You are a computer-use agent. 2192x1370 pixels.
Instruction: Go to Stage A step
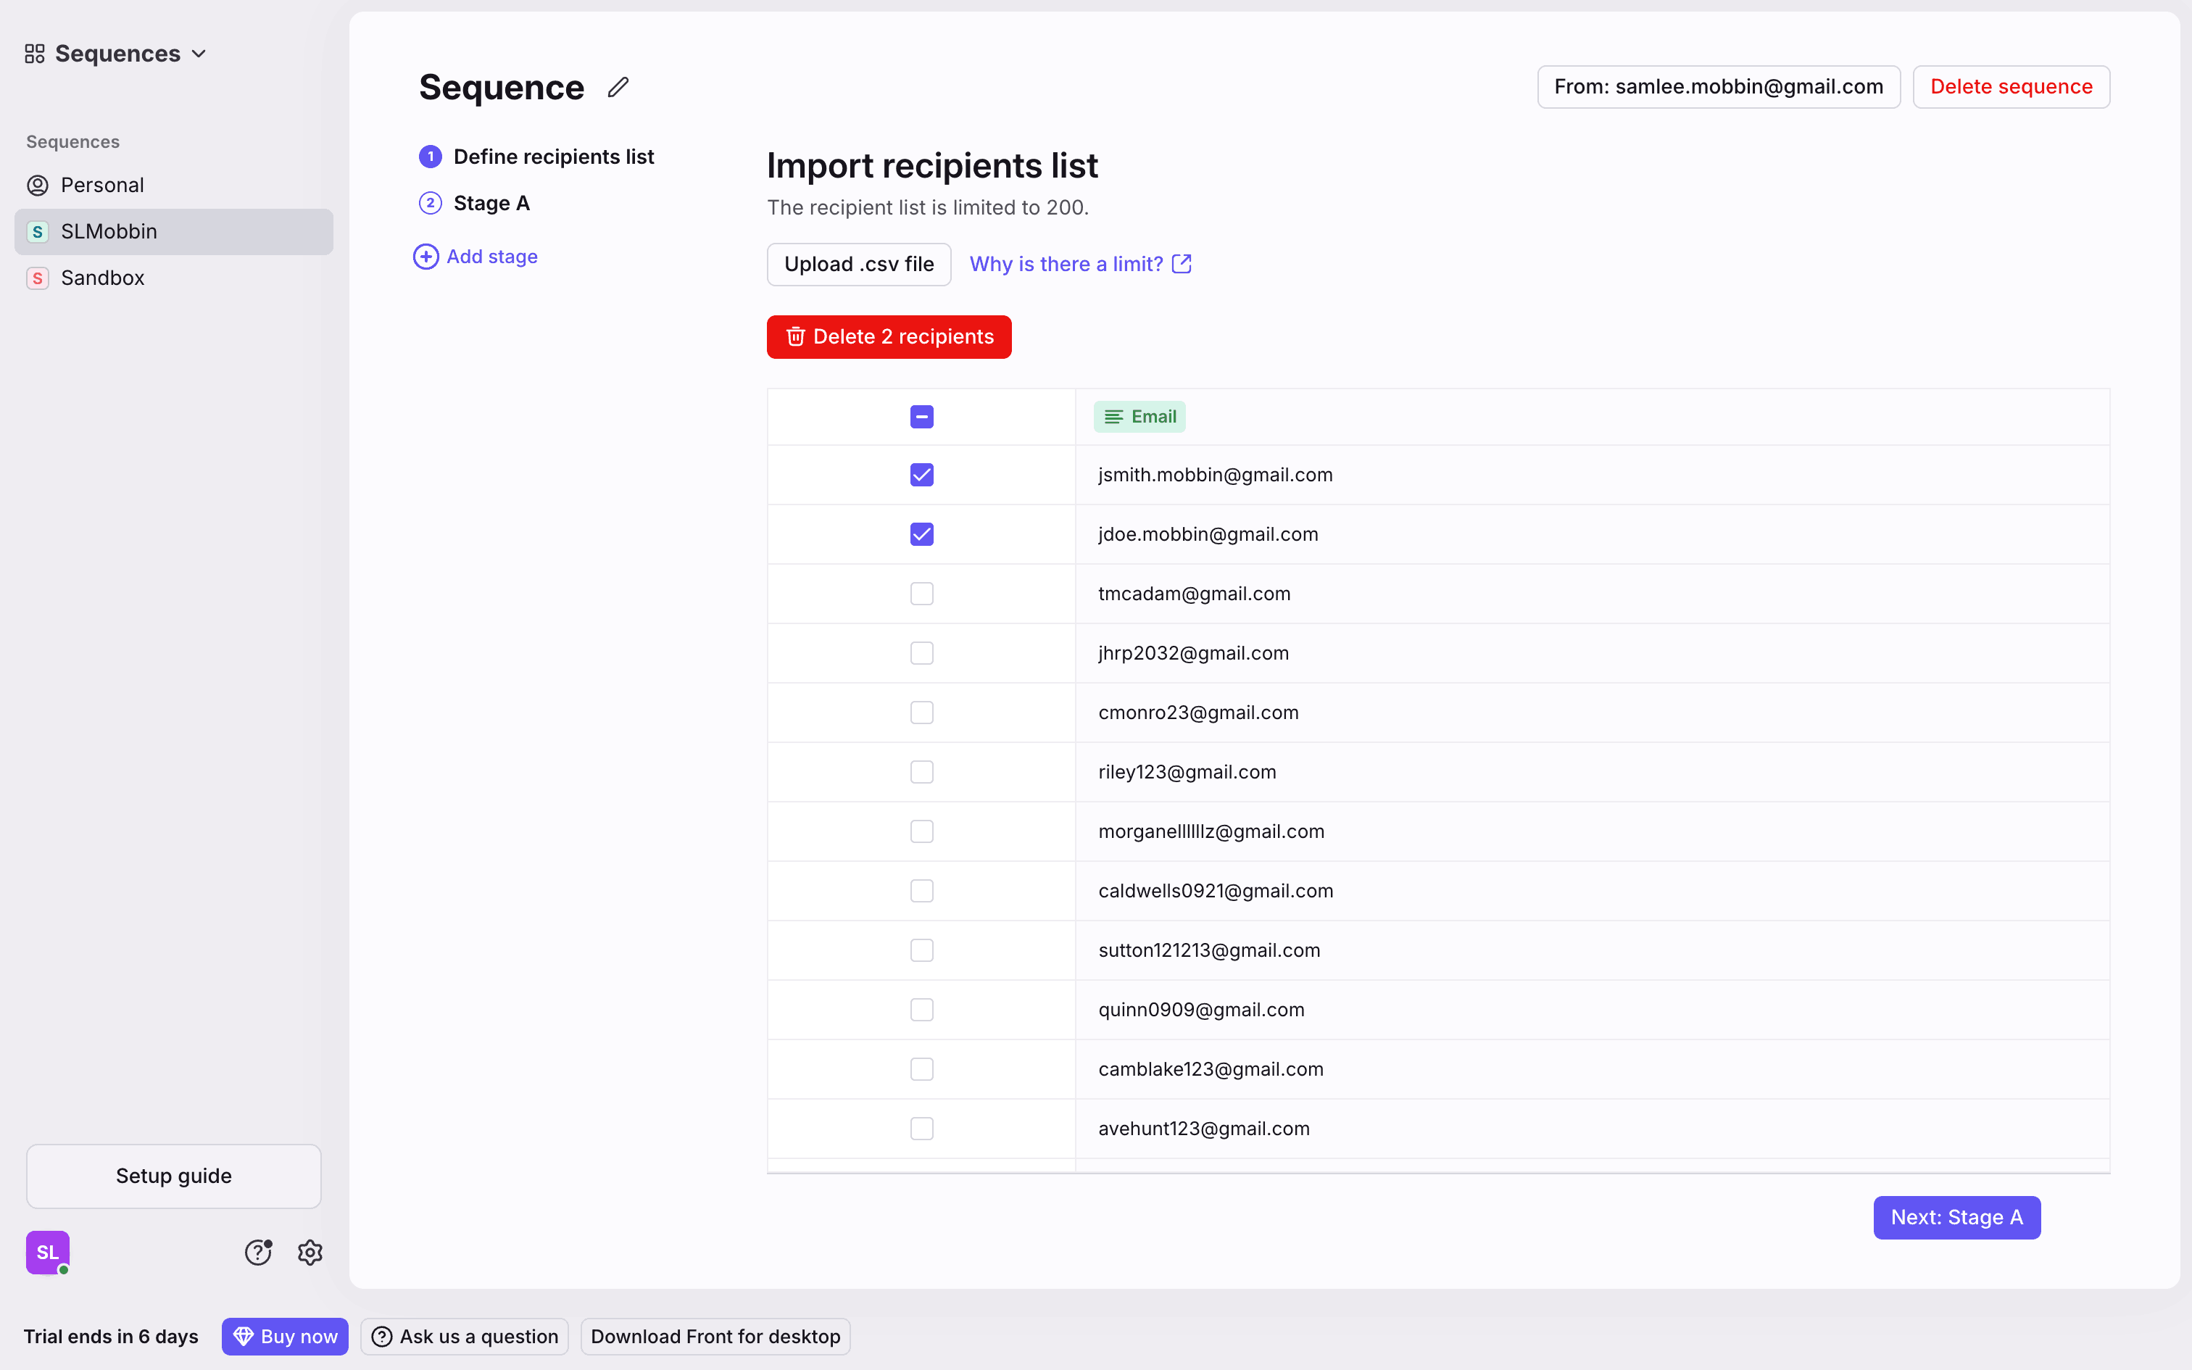pyautogui.click(x=491, y=203)
